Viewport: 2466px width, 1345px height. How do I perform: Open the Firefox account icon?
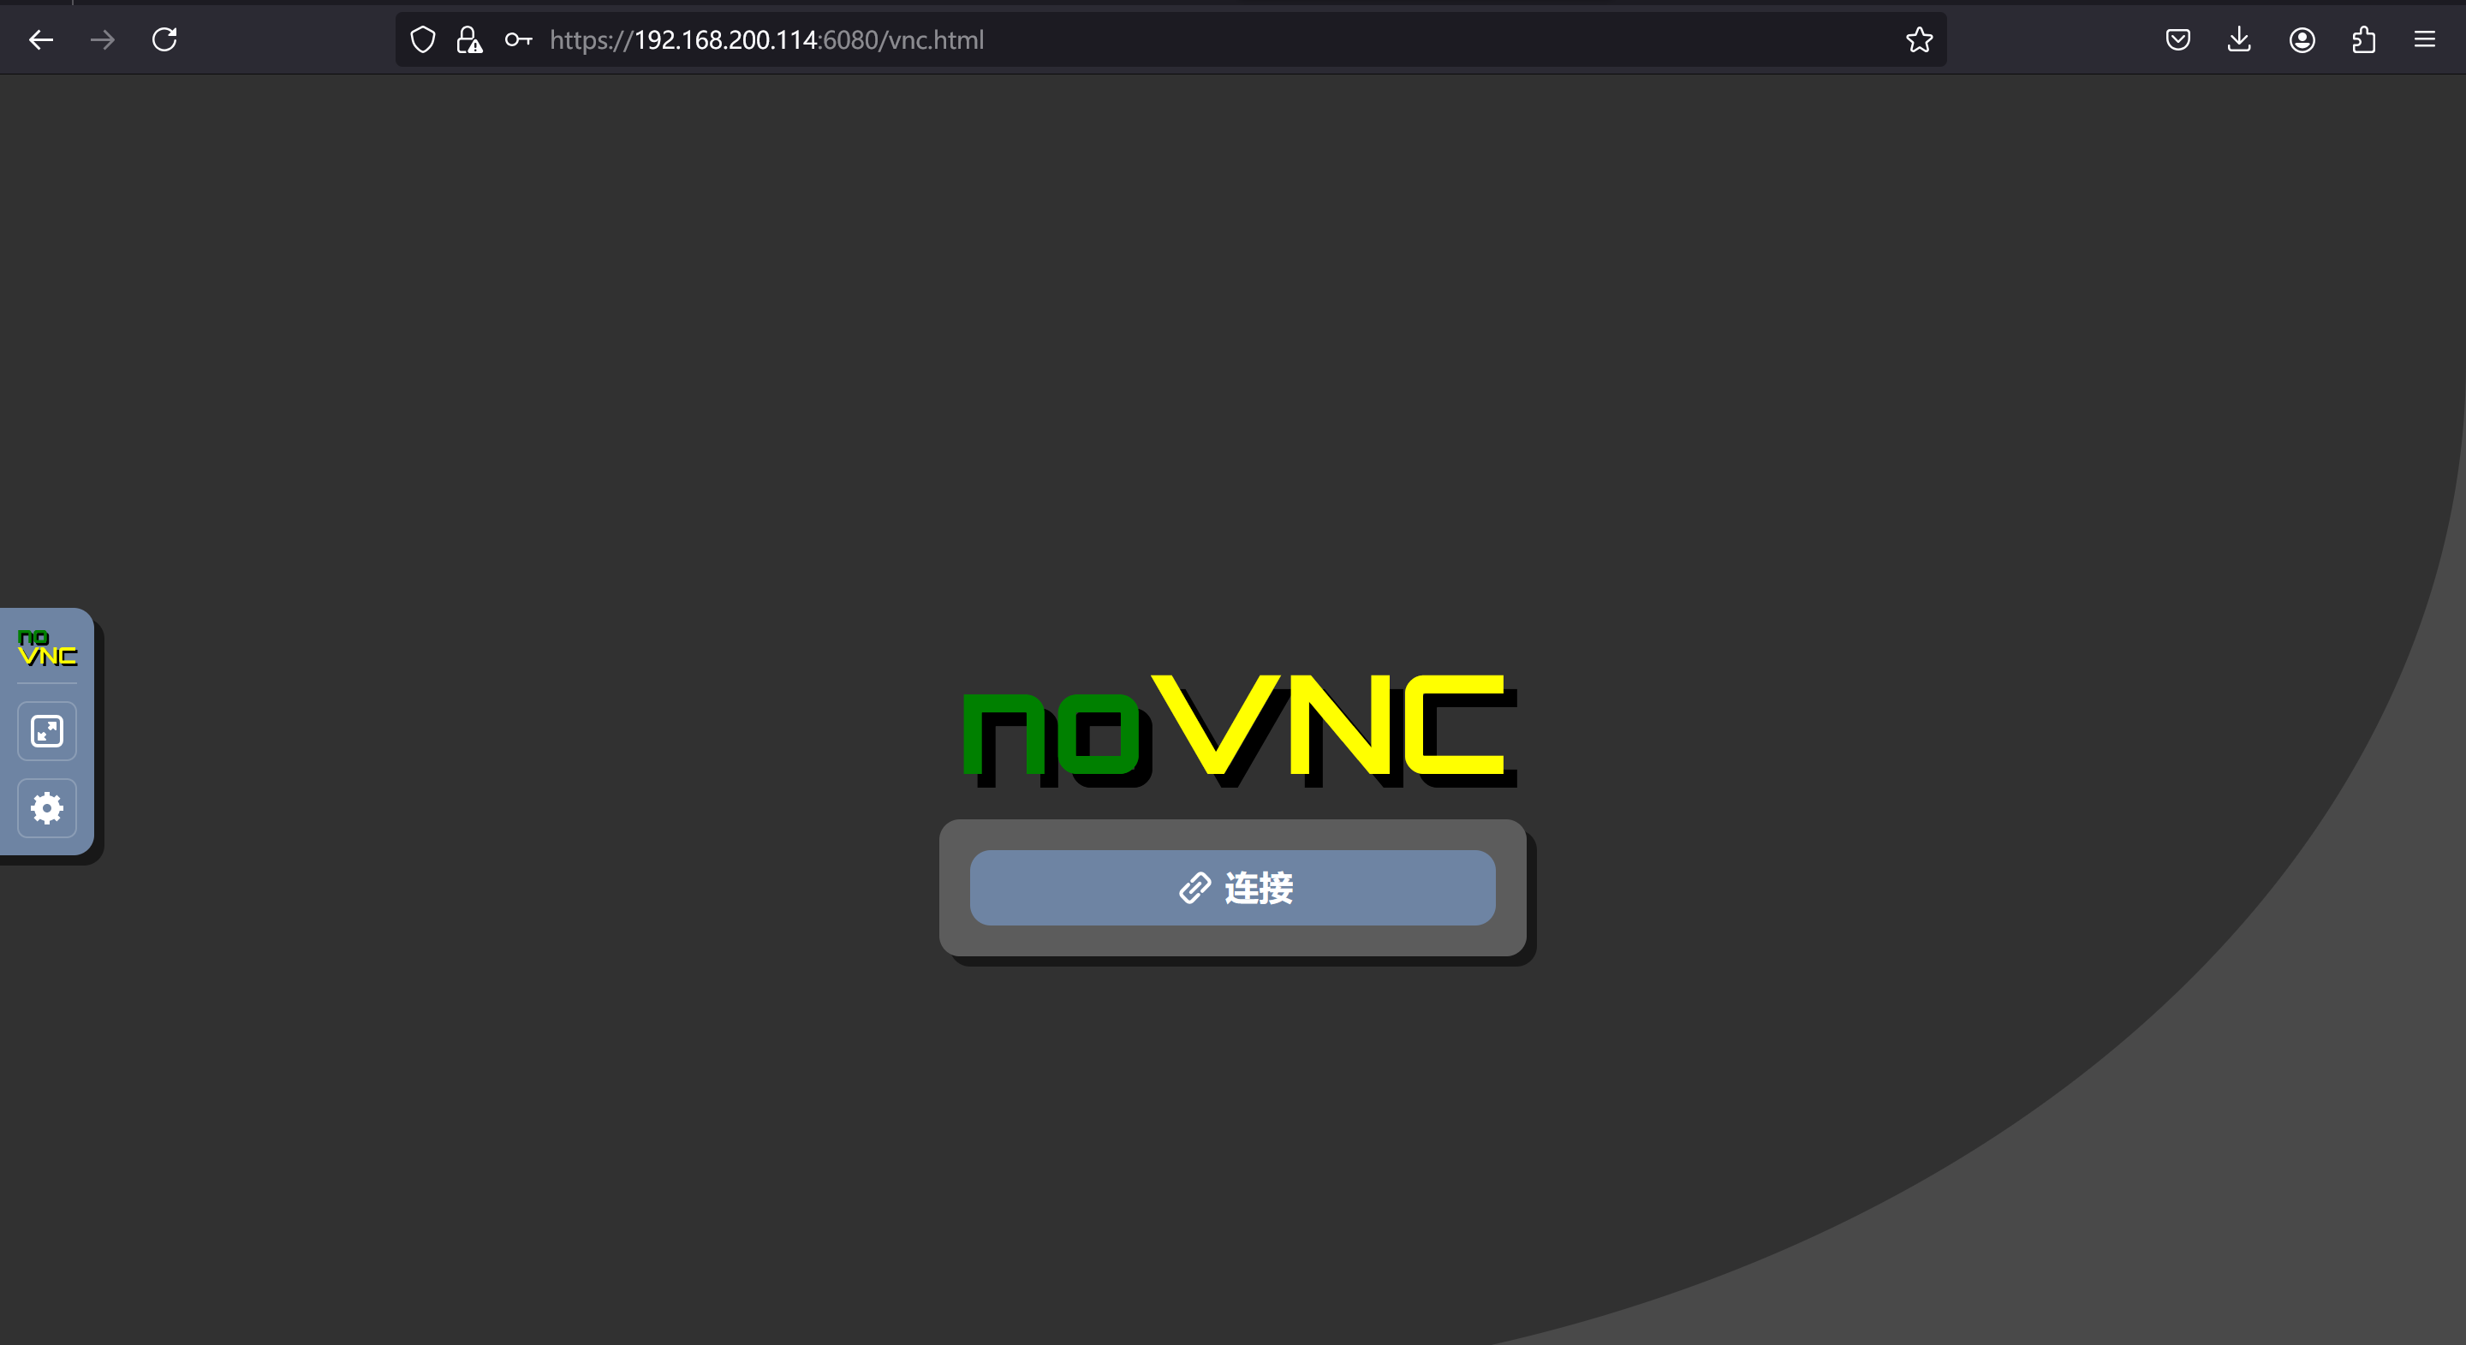point(2302,39)
